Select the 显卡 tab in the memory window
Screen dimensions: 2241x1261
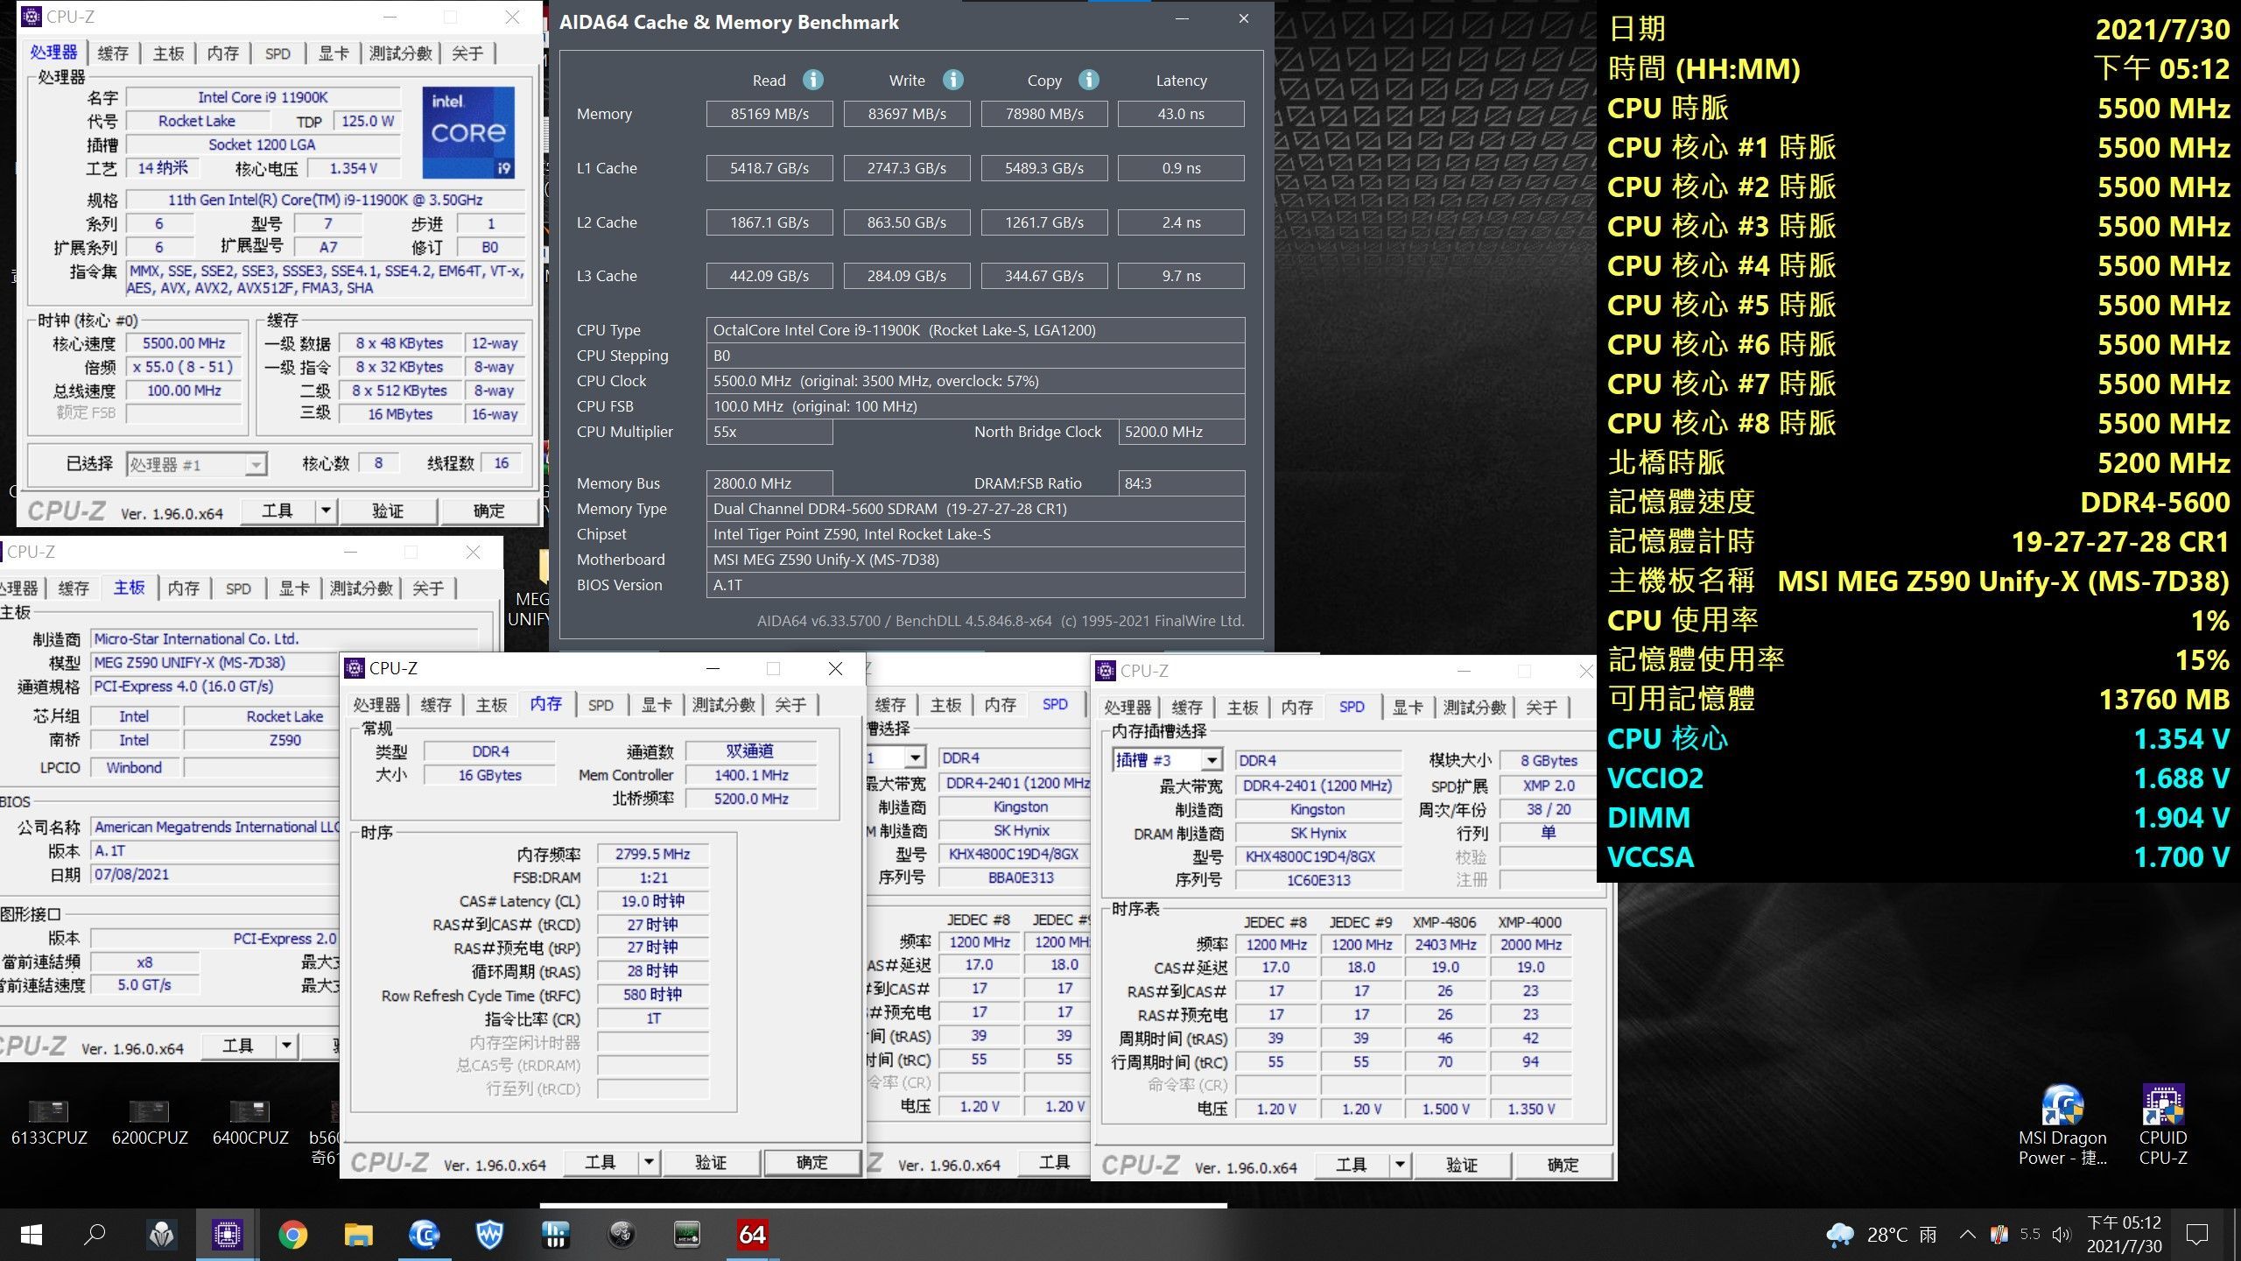pos(657,705)
